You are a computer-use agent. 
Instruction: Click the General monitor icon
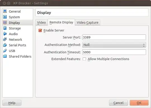click(x=5, y=11)
